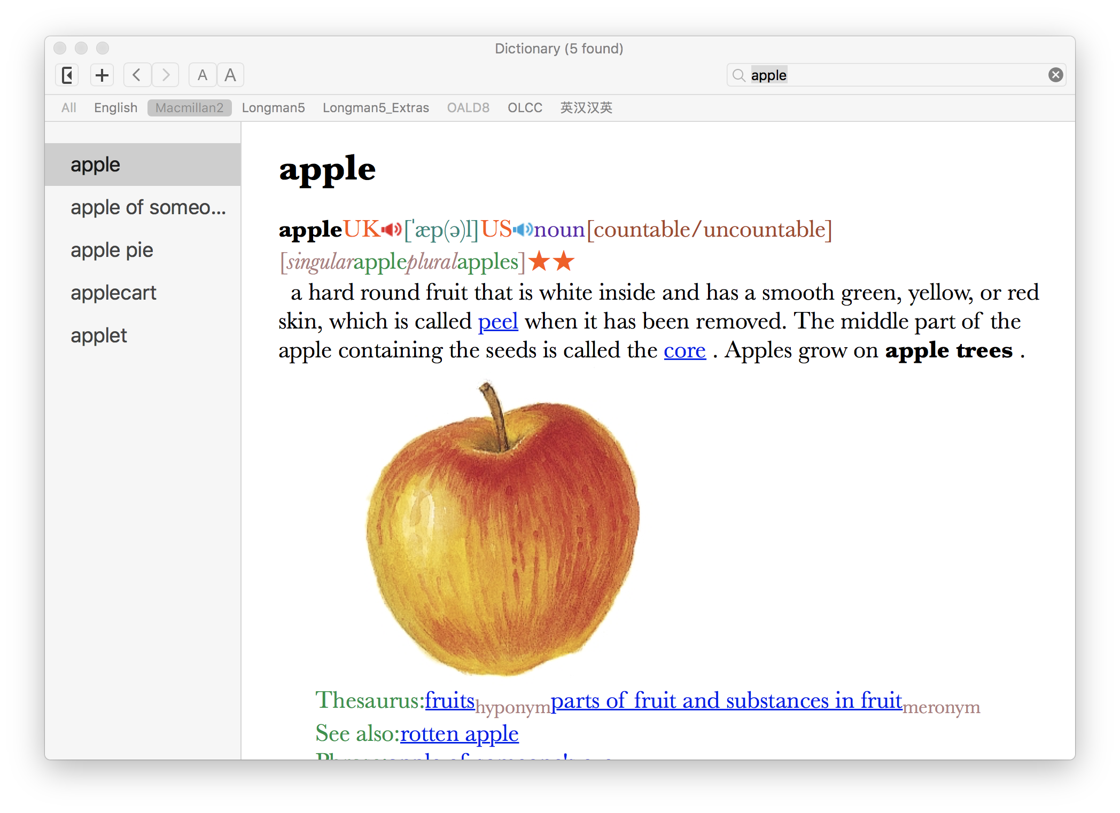Open the 'core' link in definition
Image resolution: width=1120 pixels, height=813 pixels.
click(685, 350)
